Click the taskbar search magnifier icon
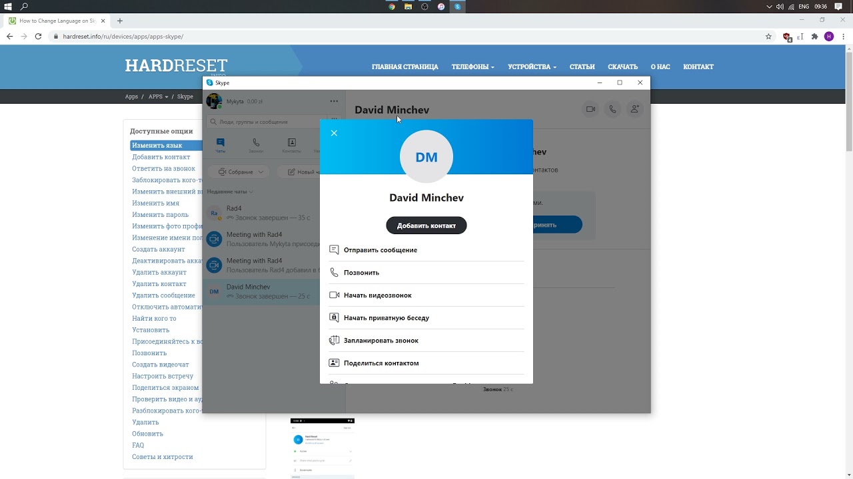853x479 pixels. click(25, 7)
